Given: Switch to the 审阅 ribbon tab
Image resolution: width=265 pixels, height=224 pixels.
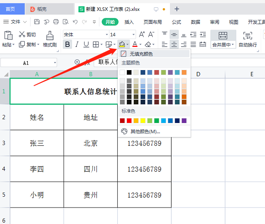Looking at the screenshot, I should pyautogui.click(x=215, y=22).
